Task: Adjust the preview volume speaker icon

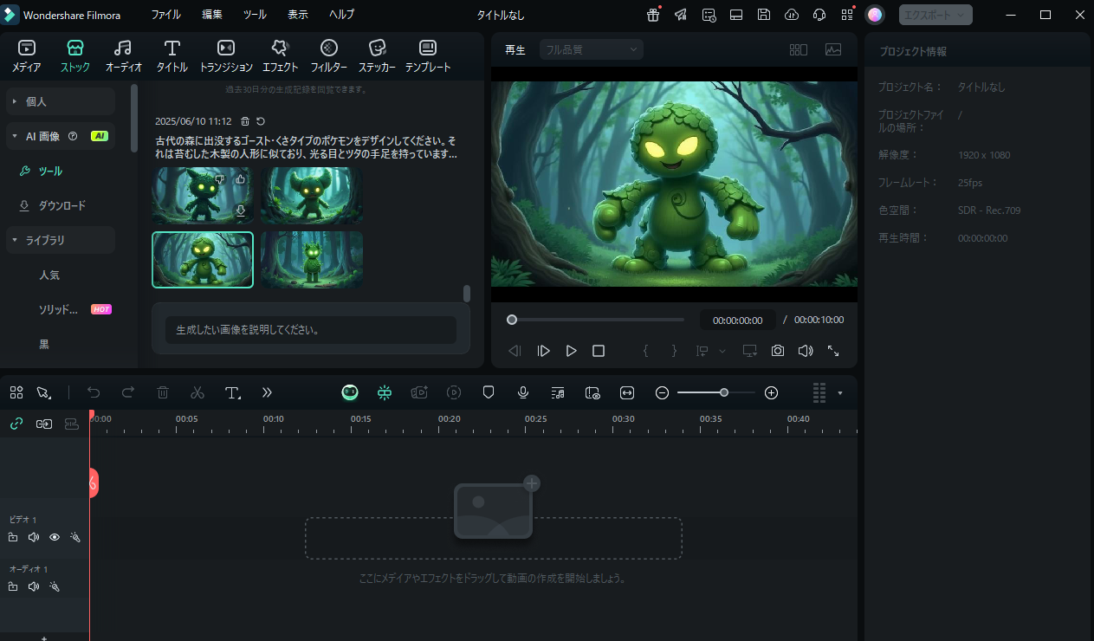Action: click(x=806, y=351)
